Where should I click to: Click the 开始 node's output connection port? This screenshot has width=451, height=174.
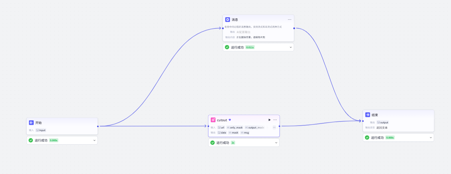[x=98, y=126]
